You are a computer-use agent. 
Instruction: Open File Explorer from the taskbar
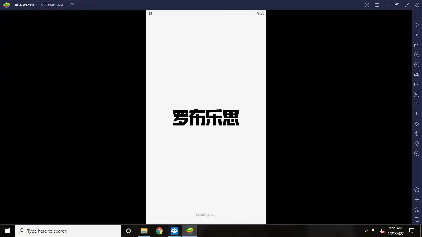(144, 231)
